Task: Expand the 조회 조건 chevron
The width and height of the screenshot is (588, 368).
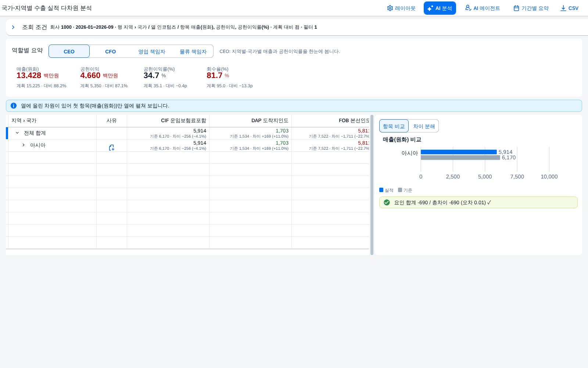Action: 13,27
